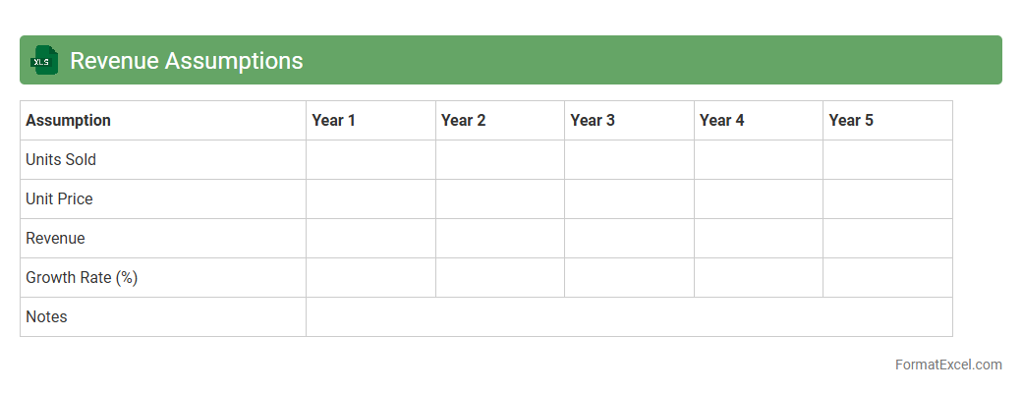This screenshot has height=393, width=1022.
Task: Select the Year 1 column header
Action: [333, 120]
